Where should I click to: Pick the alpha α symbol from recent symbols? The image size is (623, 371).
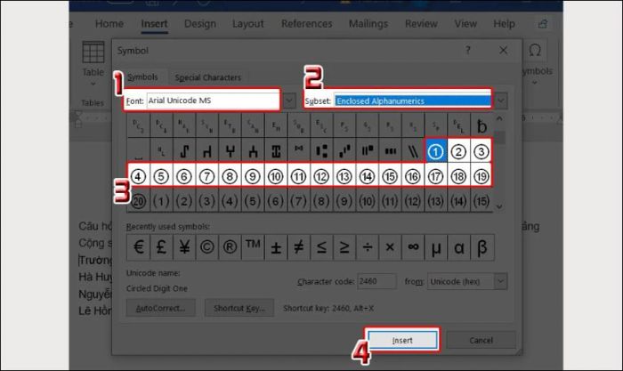(458, 247)
